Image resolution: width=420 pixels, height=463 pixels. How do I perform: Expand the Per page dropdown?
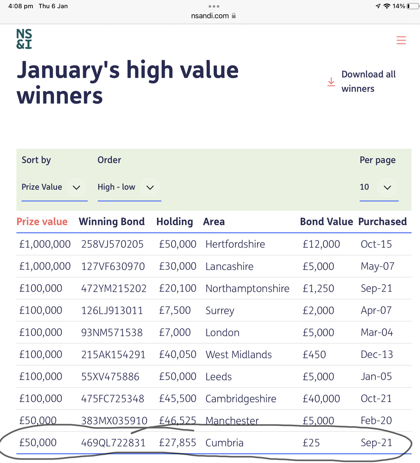387,187
